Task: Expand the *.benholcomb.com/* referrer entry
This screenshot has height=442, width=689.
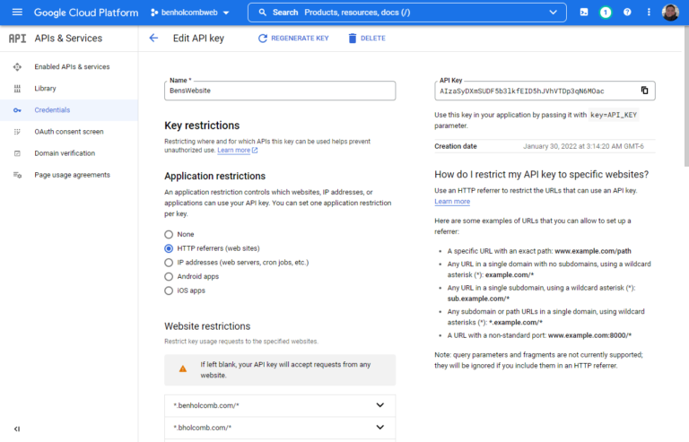Action: pyautogui.click(x=380, y=405)
